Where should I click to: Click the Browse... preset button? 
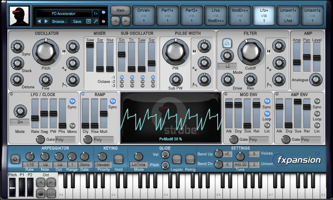pos(59,22)
